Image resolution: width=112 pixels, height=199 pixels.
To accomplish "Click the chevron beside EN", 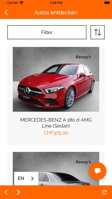I will pyautogui.click(x=32, y=179).
